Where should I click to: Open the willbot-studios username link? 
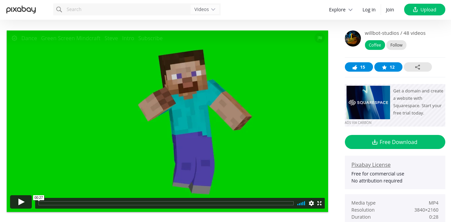tap(382, 33)
